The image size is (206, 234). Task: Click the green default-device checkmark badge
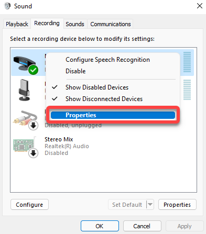(33, 70)
